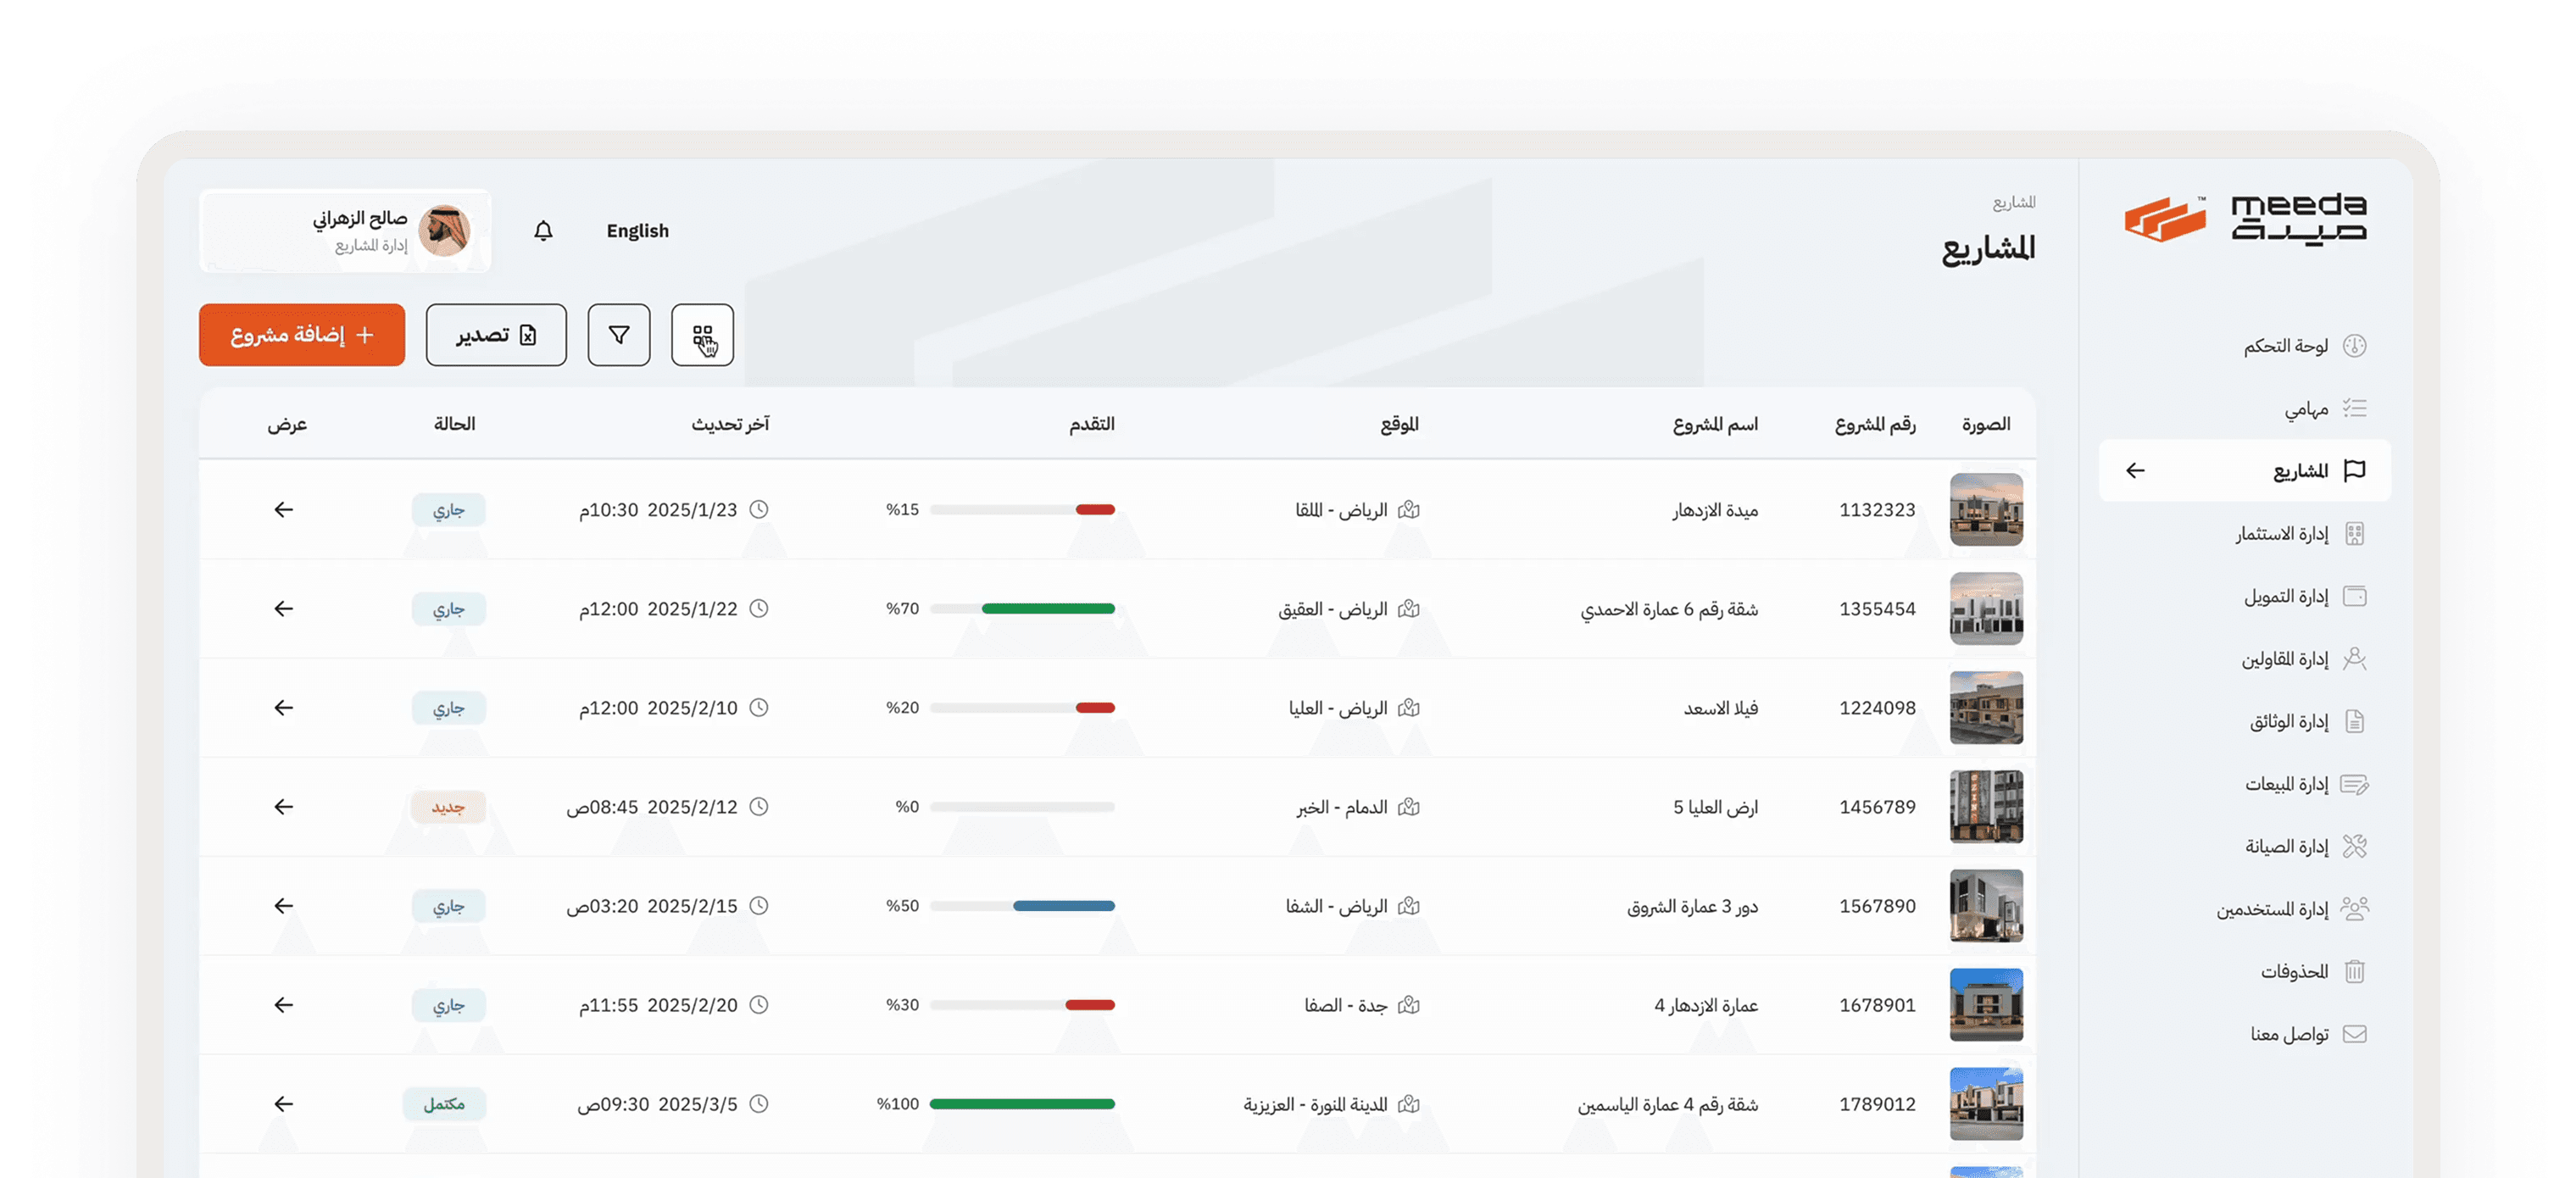Open the thumbnail image of فيلا الاسعد
The width and height of the screenshot is (2576, 1178).
[1986, 708]
